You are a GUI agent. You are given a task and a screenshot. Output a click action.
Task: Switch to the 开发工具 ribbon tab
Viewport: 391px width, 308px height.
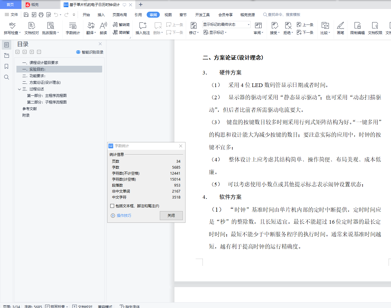pyautogui.click(x=203, y=15)
